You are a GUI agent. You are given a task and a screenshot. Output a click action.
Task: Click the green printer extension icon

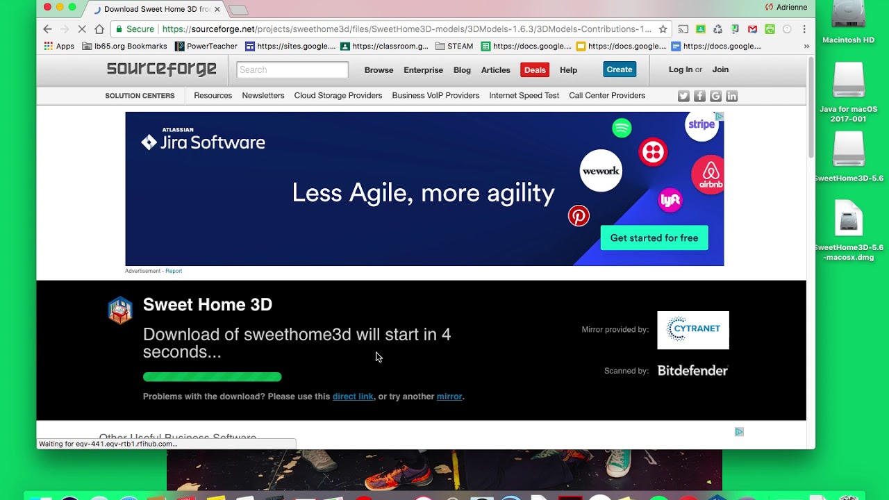[770, 29]
